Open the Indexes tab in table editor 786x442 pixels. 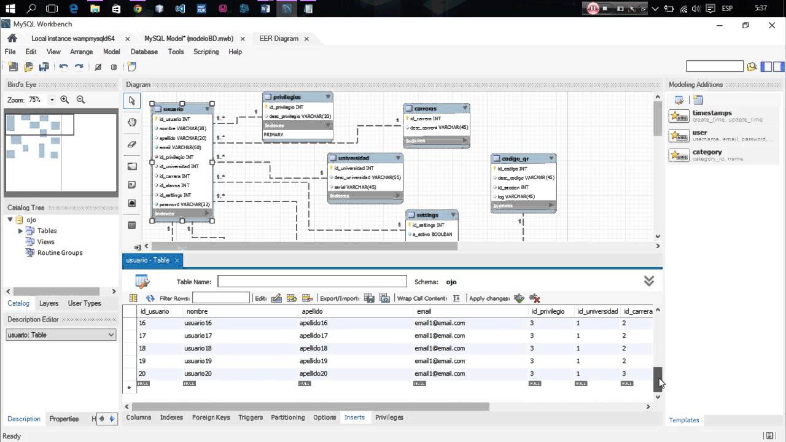[x=171, y=417]
